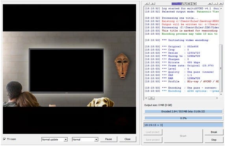Screen dimensions: 225x146
Task: Open the Normal update dropdown
Action: pos(54,139)
